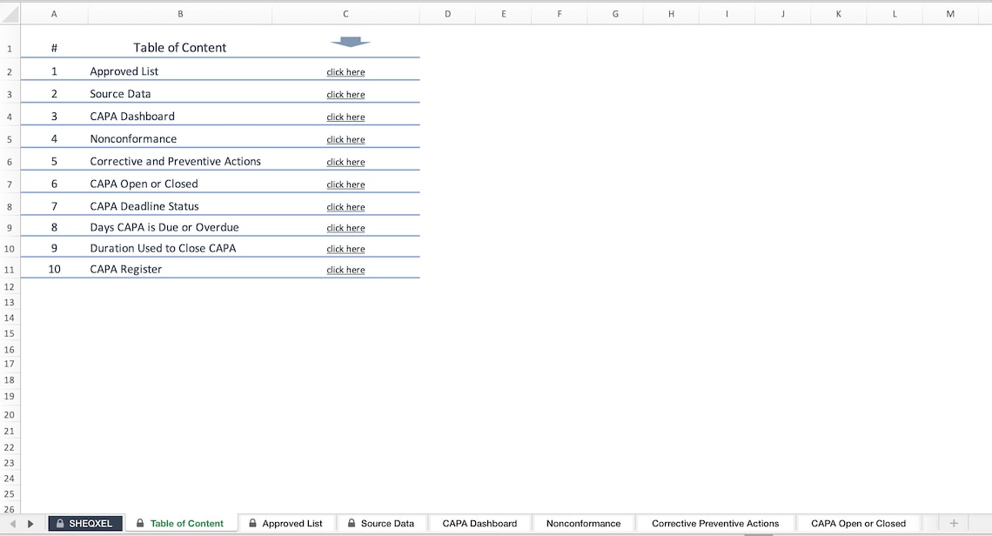Screen dimensions: 992x536
Task: Switch to the CAPA Dashboard tab
Action: (479, 523)
